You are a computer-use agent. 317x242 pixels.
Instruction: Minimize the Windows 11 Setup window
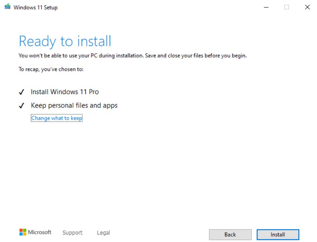point(266,7)
